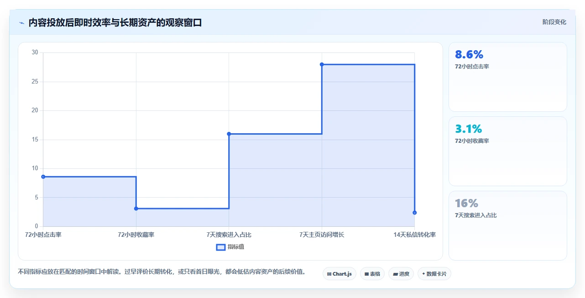Select the 表格 chip
Screen dimensions: 585x298
372,274
